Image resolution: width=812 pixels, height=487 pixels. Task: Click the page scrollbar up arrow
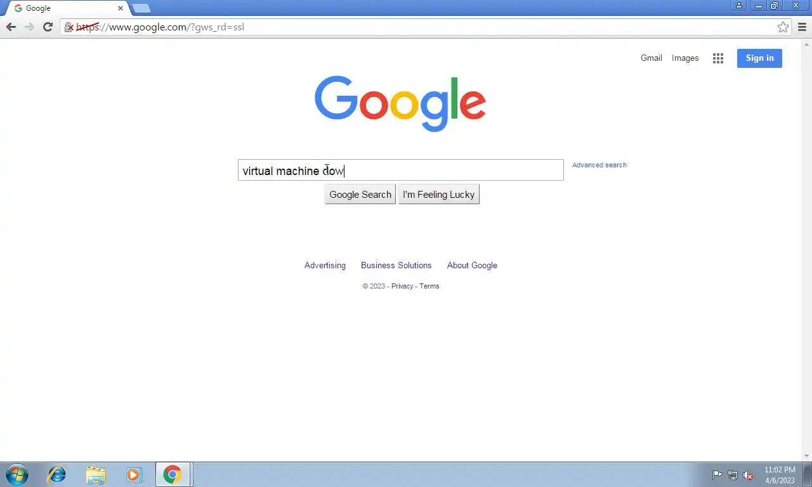click(807, 44)
